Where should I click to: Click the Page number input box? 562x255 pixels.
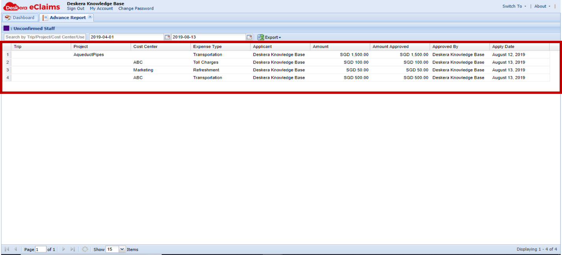tap(41, 250)
